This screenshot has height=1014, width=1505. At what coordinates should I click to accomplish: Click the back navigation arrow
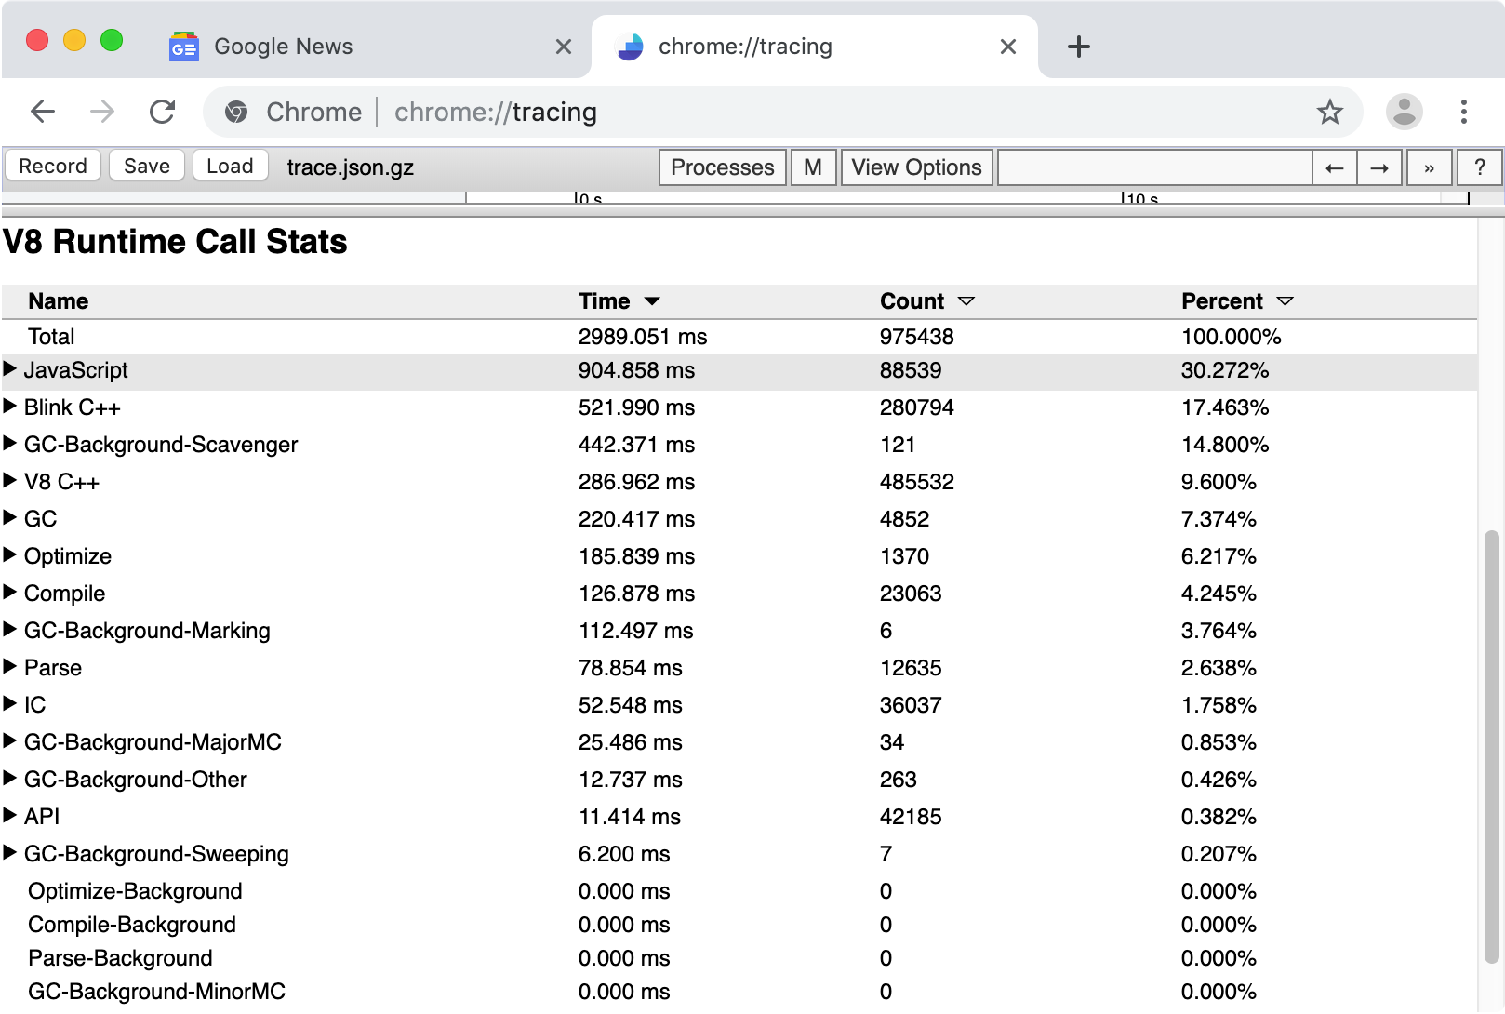43,112
